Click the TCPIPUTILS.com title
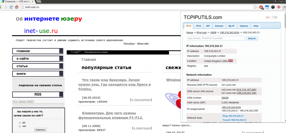This screenshot has height=133, width=286. click(203, 18)
